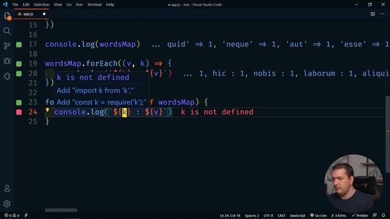Click the green coverage marker on line 19

19,64
